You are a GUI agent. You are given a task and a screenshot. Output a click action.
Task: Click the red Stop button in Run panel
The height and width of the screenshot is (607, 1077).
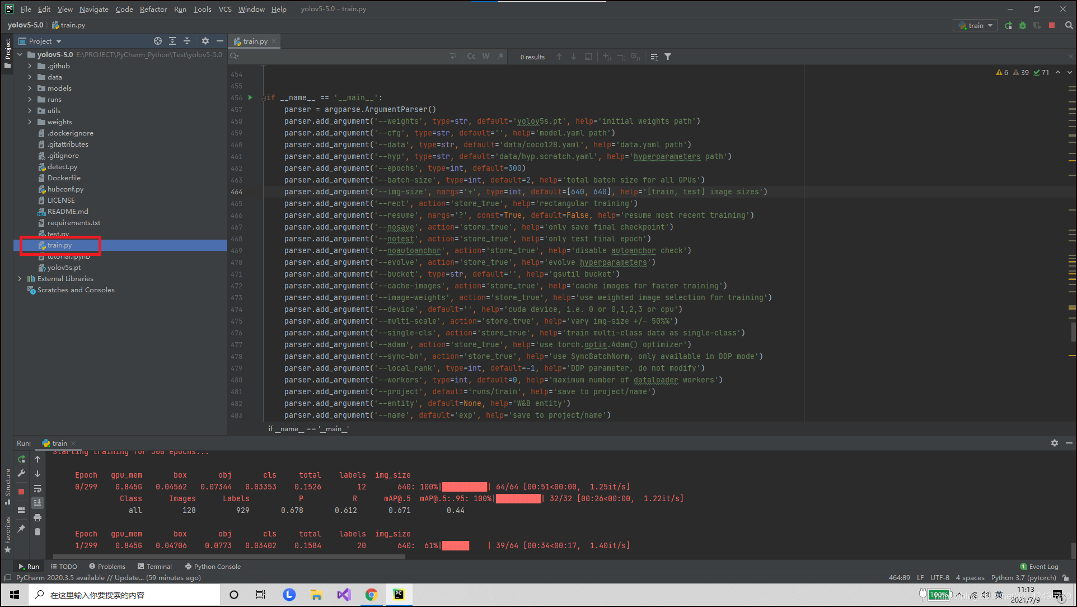[x=21, y=492]
